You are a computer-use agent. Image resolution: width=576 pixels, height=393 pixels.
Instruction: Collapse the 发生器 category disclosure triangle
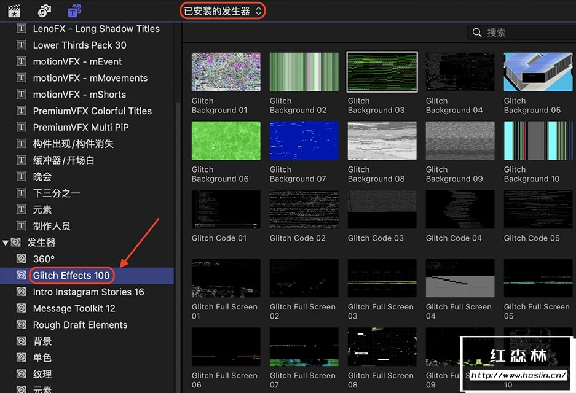point(6,243)
